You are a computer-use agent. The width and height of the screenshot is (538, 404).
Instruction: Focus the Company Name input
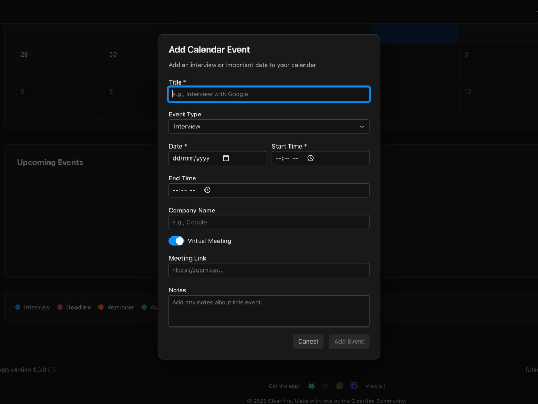(x=269, y=222)
